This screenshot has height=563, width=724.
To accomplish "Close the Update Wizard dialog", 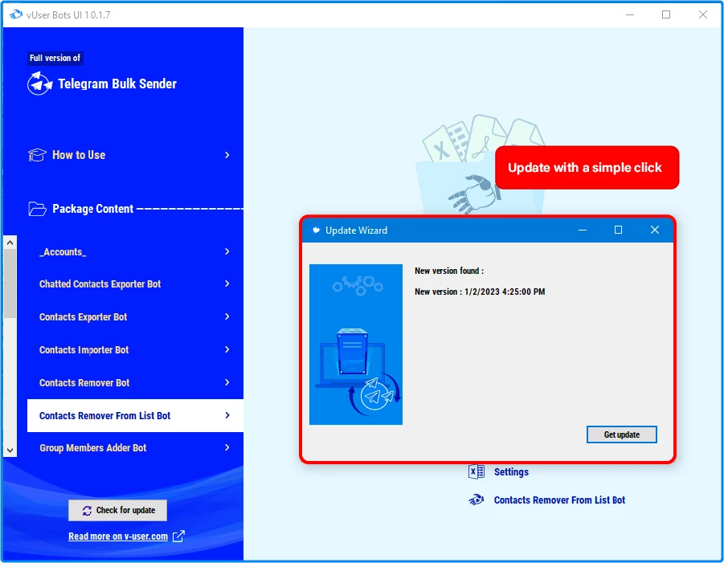I will [x=655, y=230].
